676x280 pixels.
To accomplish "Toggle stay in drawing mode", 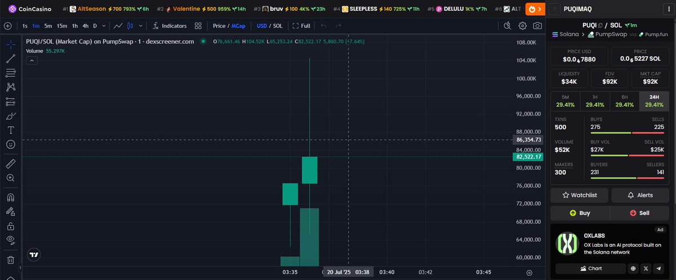I will [x=10, y=212].
